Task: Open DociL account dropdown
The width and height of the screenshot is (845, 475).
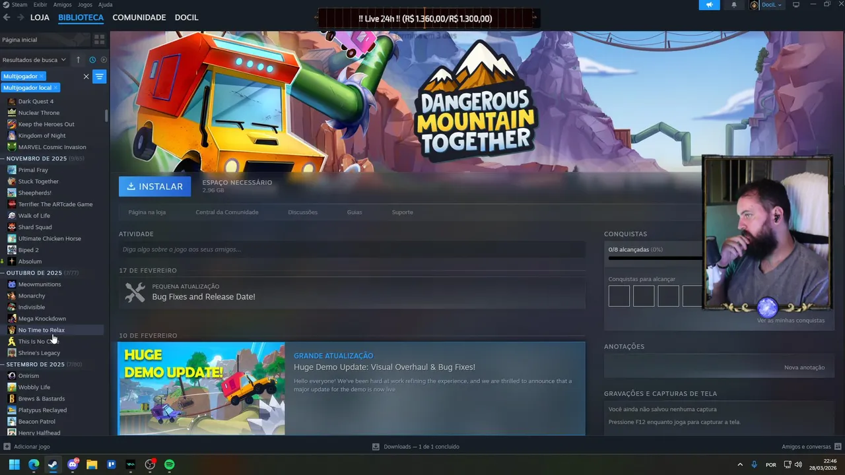Action: click(766, 5)
